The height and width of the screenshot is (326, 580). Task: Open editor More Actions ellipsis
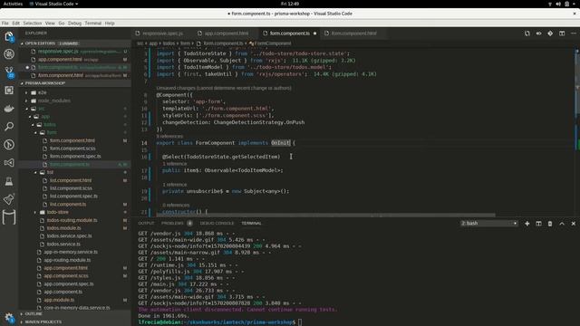(x=574, y=34)
